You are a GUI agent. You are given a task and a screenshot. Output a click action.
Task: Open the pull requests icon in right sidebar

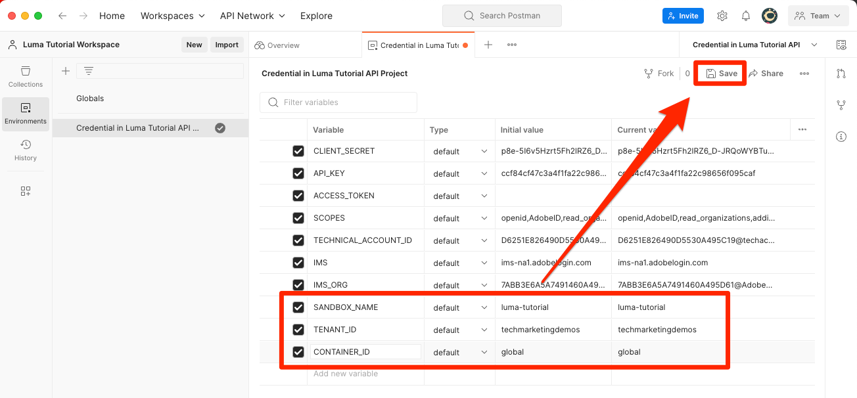[x=841, y=74]
